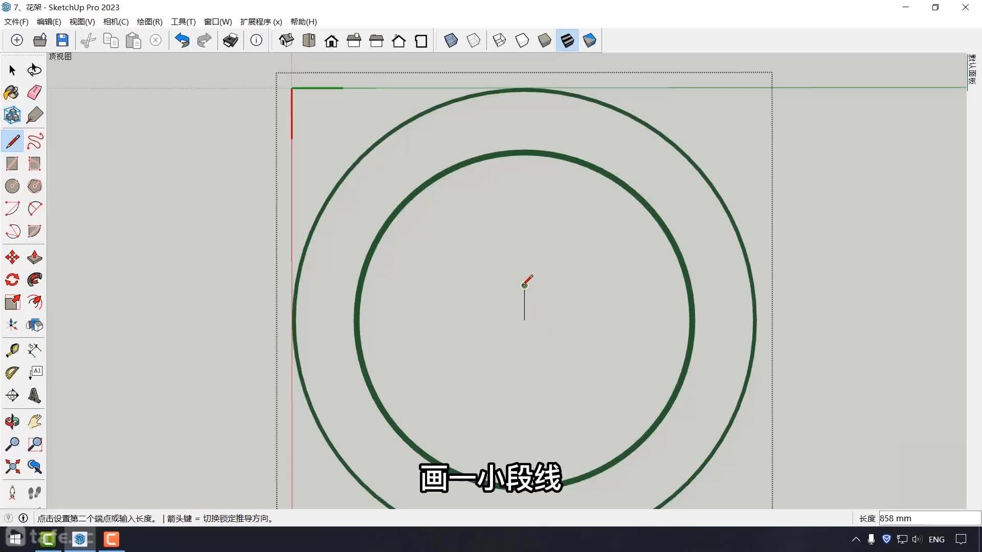This screenshot has height=552, width=982.
Task: Undo the last action
Action: coord(182,40)
